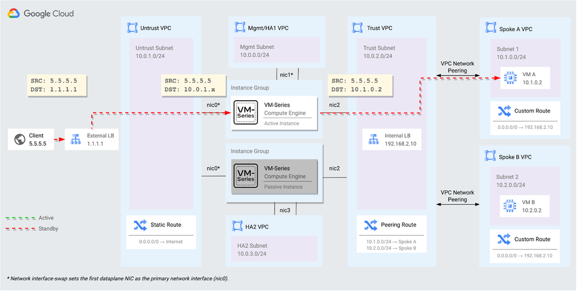Click the DST 10.1.0.2 packet note
Viewport: 577px width, 291px height.
pos(359,85)
